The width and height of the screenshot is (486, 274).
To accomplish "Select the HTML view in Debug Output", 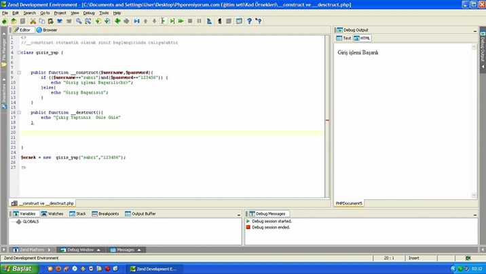I will 362,38.
